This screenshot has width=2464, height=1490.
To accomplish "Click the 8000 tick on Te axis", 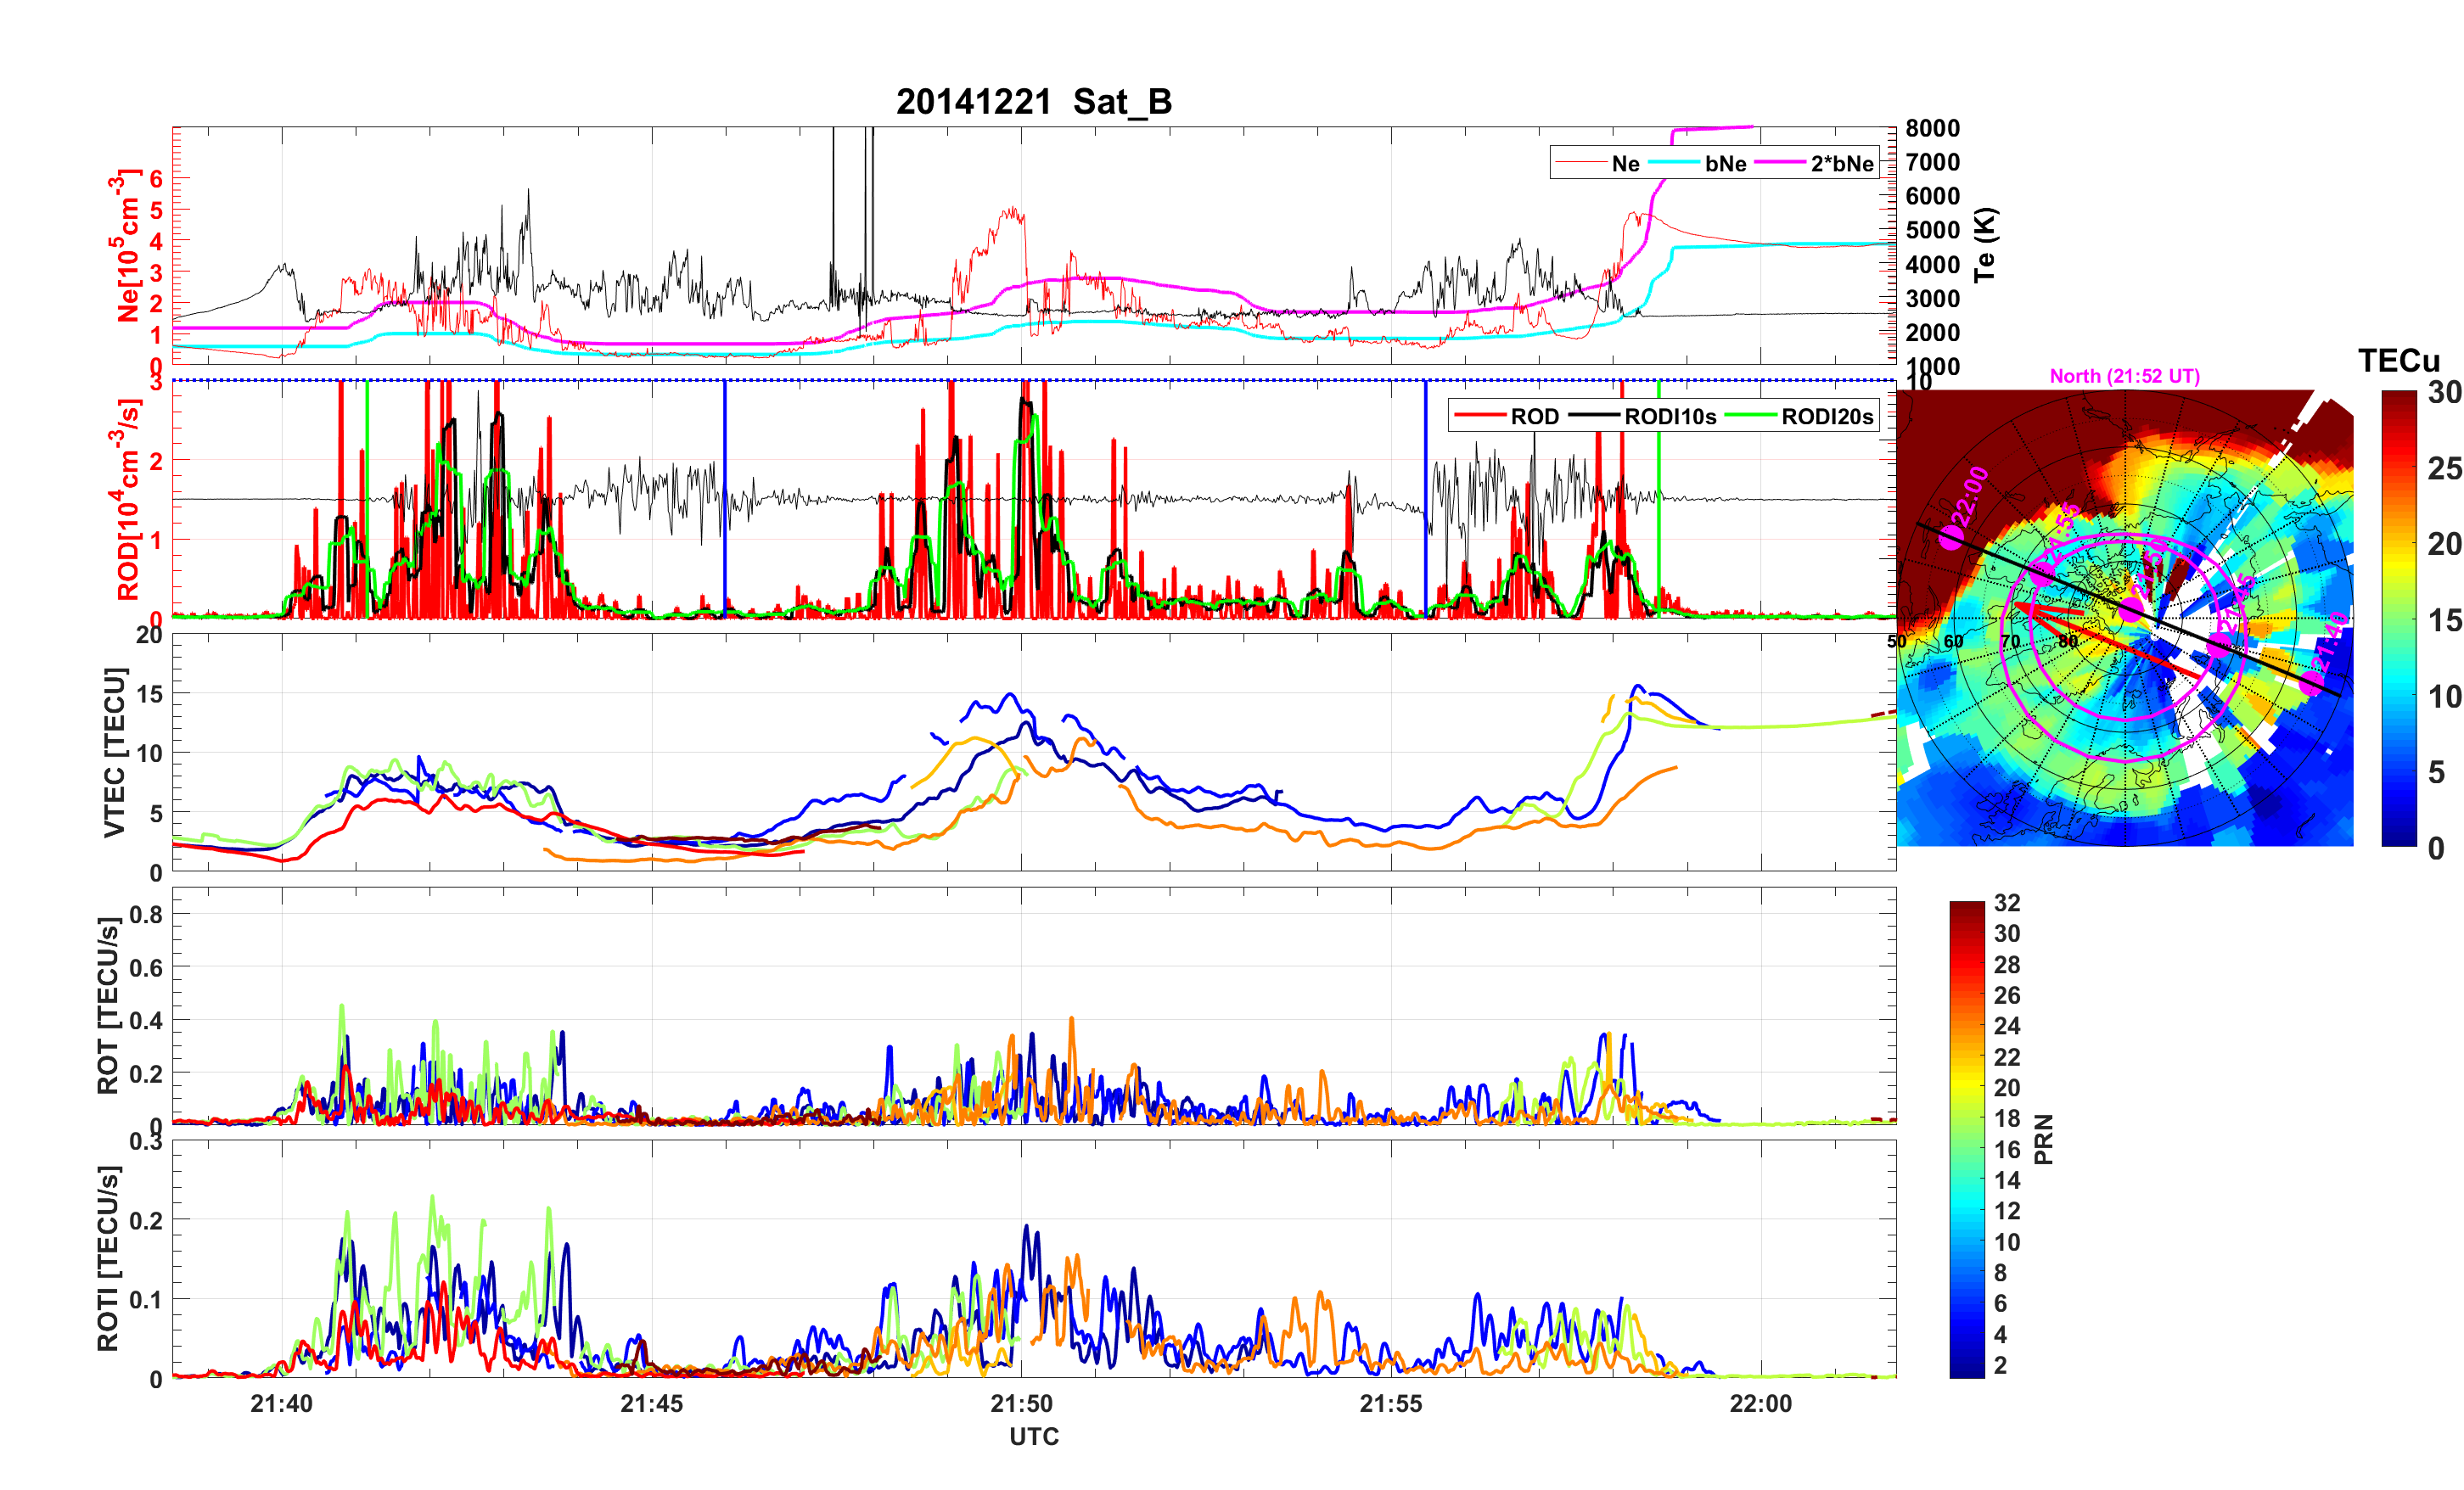I will coord(1932,128).
